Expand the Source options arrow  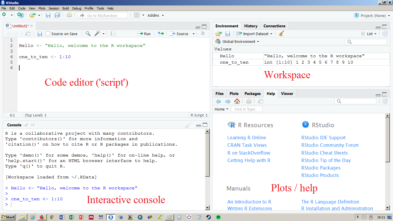(x=194, y=34)
